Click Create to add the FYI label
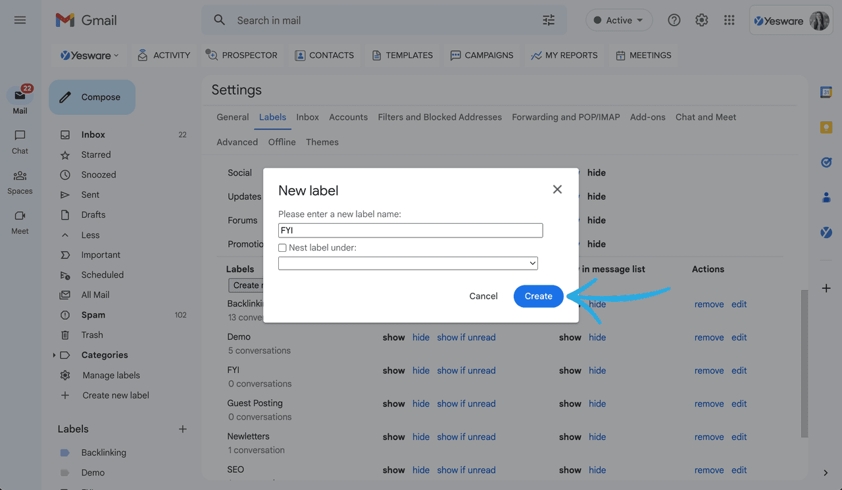This screenshot has height=490, width=842. (x=538, y=296)
